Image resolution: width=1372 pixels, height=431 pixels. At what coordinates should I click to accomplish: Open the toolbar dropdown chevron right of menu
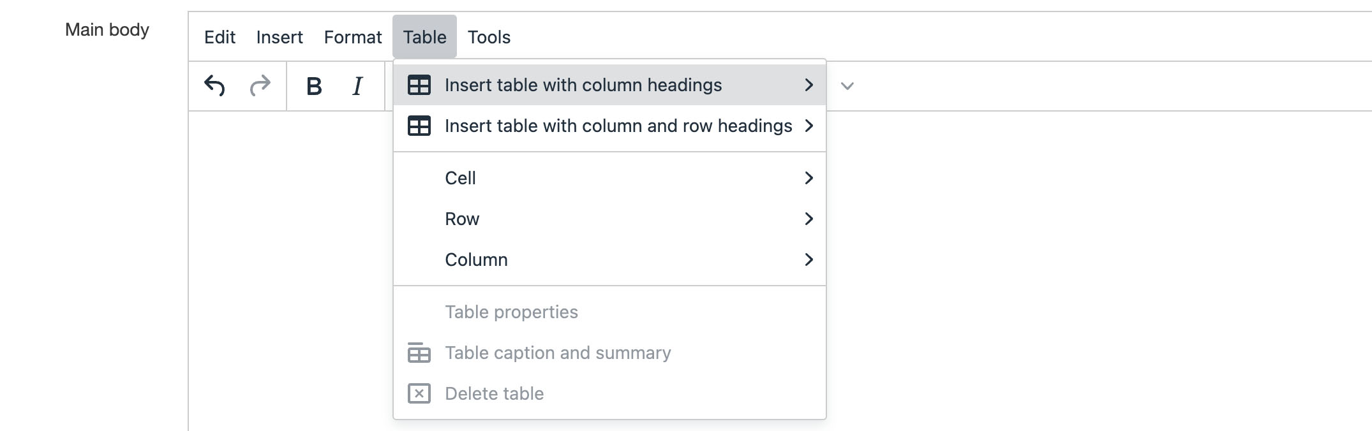[847, 86]
